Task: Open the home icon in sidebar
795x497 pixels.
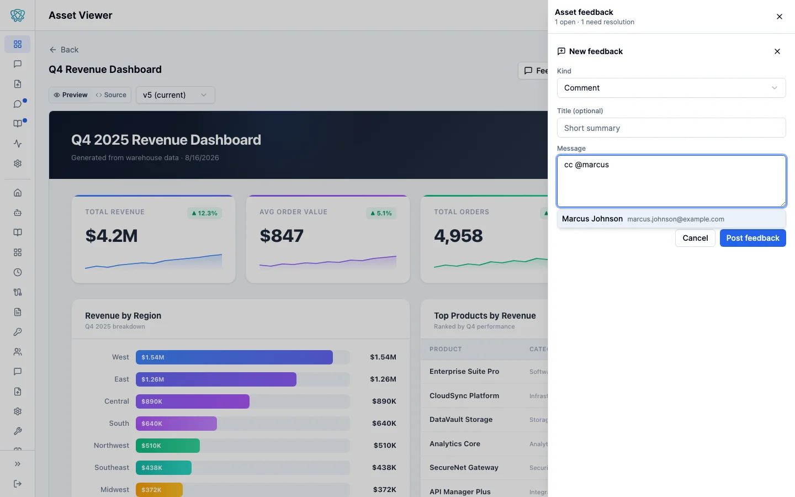Action: (x=18, y=193)
